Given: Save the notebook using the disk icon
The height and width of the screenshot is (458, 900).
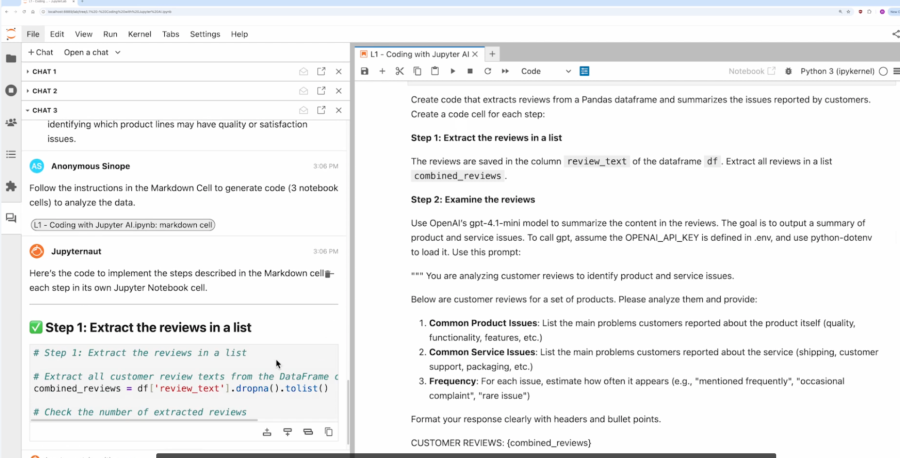Looking at the screenshot, I should 364,71.
